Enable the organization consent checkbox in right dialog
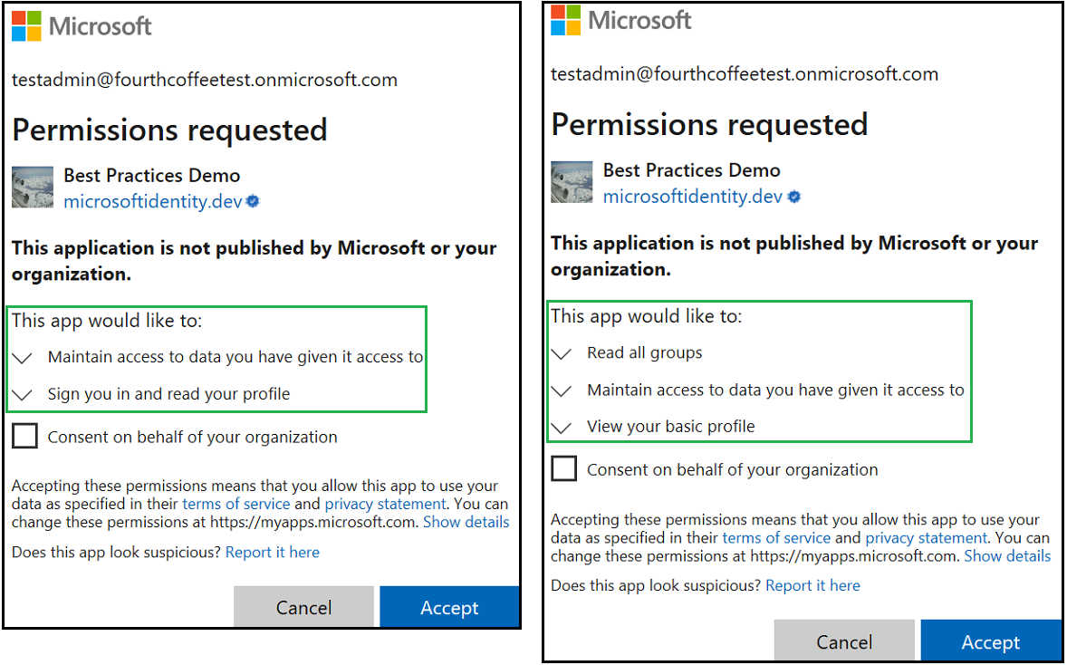The image size is (1067, 665). click(563, 468)
